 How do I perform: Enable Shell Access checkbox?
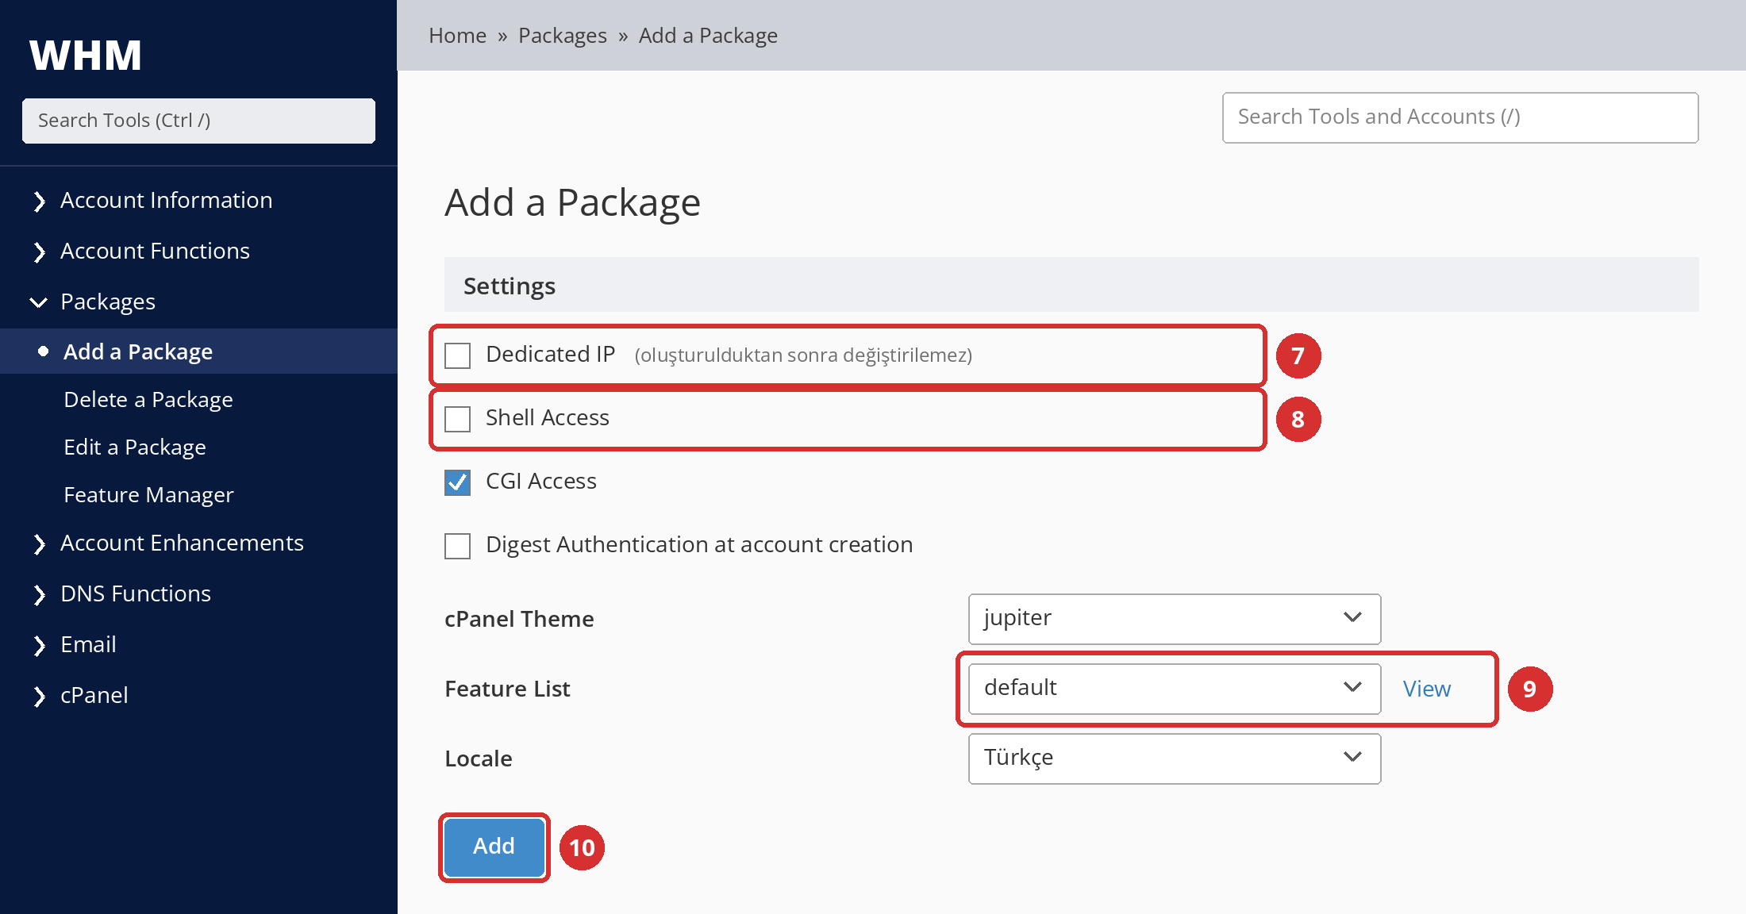pos(458,419)
